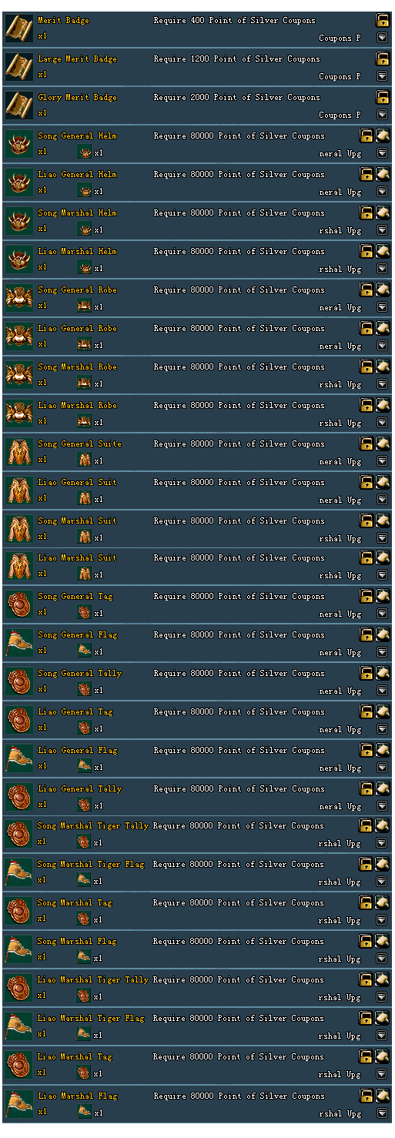Select the Song General Helm item icon
Screen dimensions: 395x1138
click(18, 143)
